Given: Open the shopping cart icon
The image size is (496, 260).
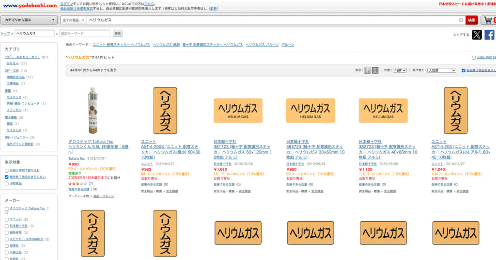Looking at the screenshot, I should pos(489,20).
